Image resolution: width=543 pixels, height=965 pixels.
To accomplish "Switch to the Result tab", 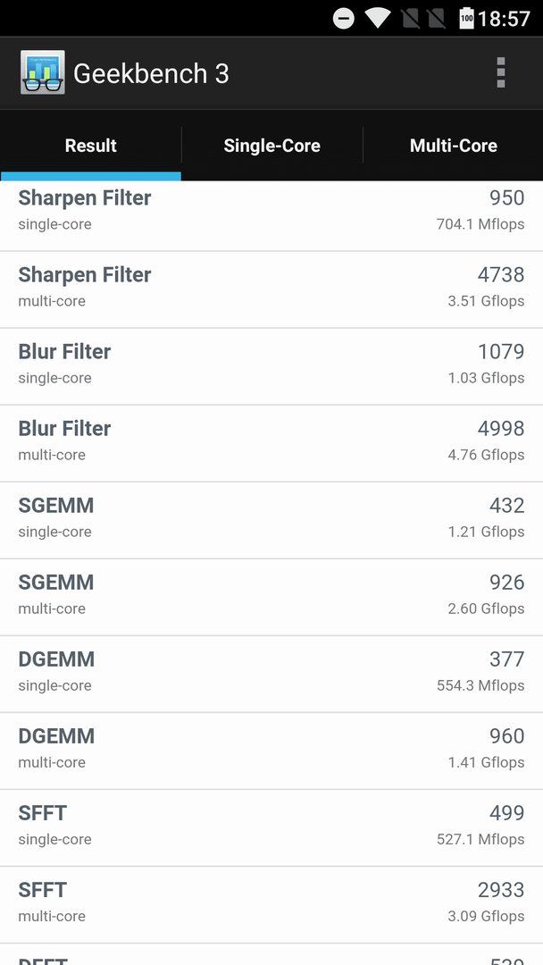I will point(91,146).
